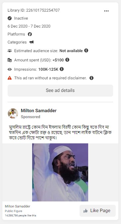Click the red warning triangle icon
121x224 pixels.
(x=10, y=78)
